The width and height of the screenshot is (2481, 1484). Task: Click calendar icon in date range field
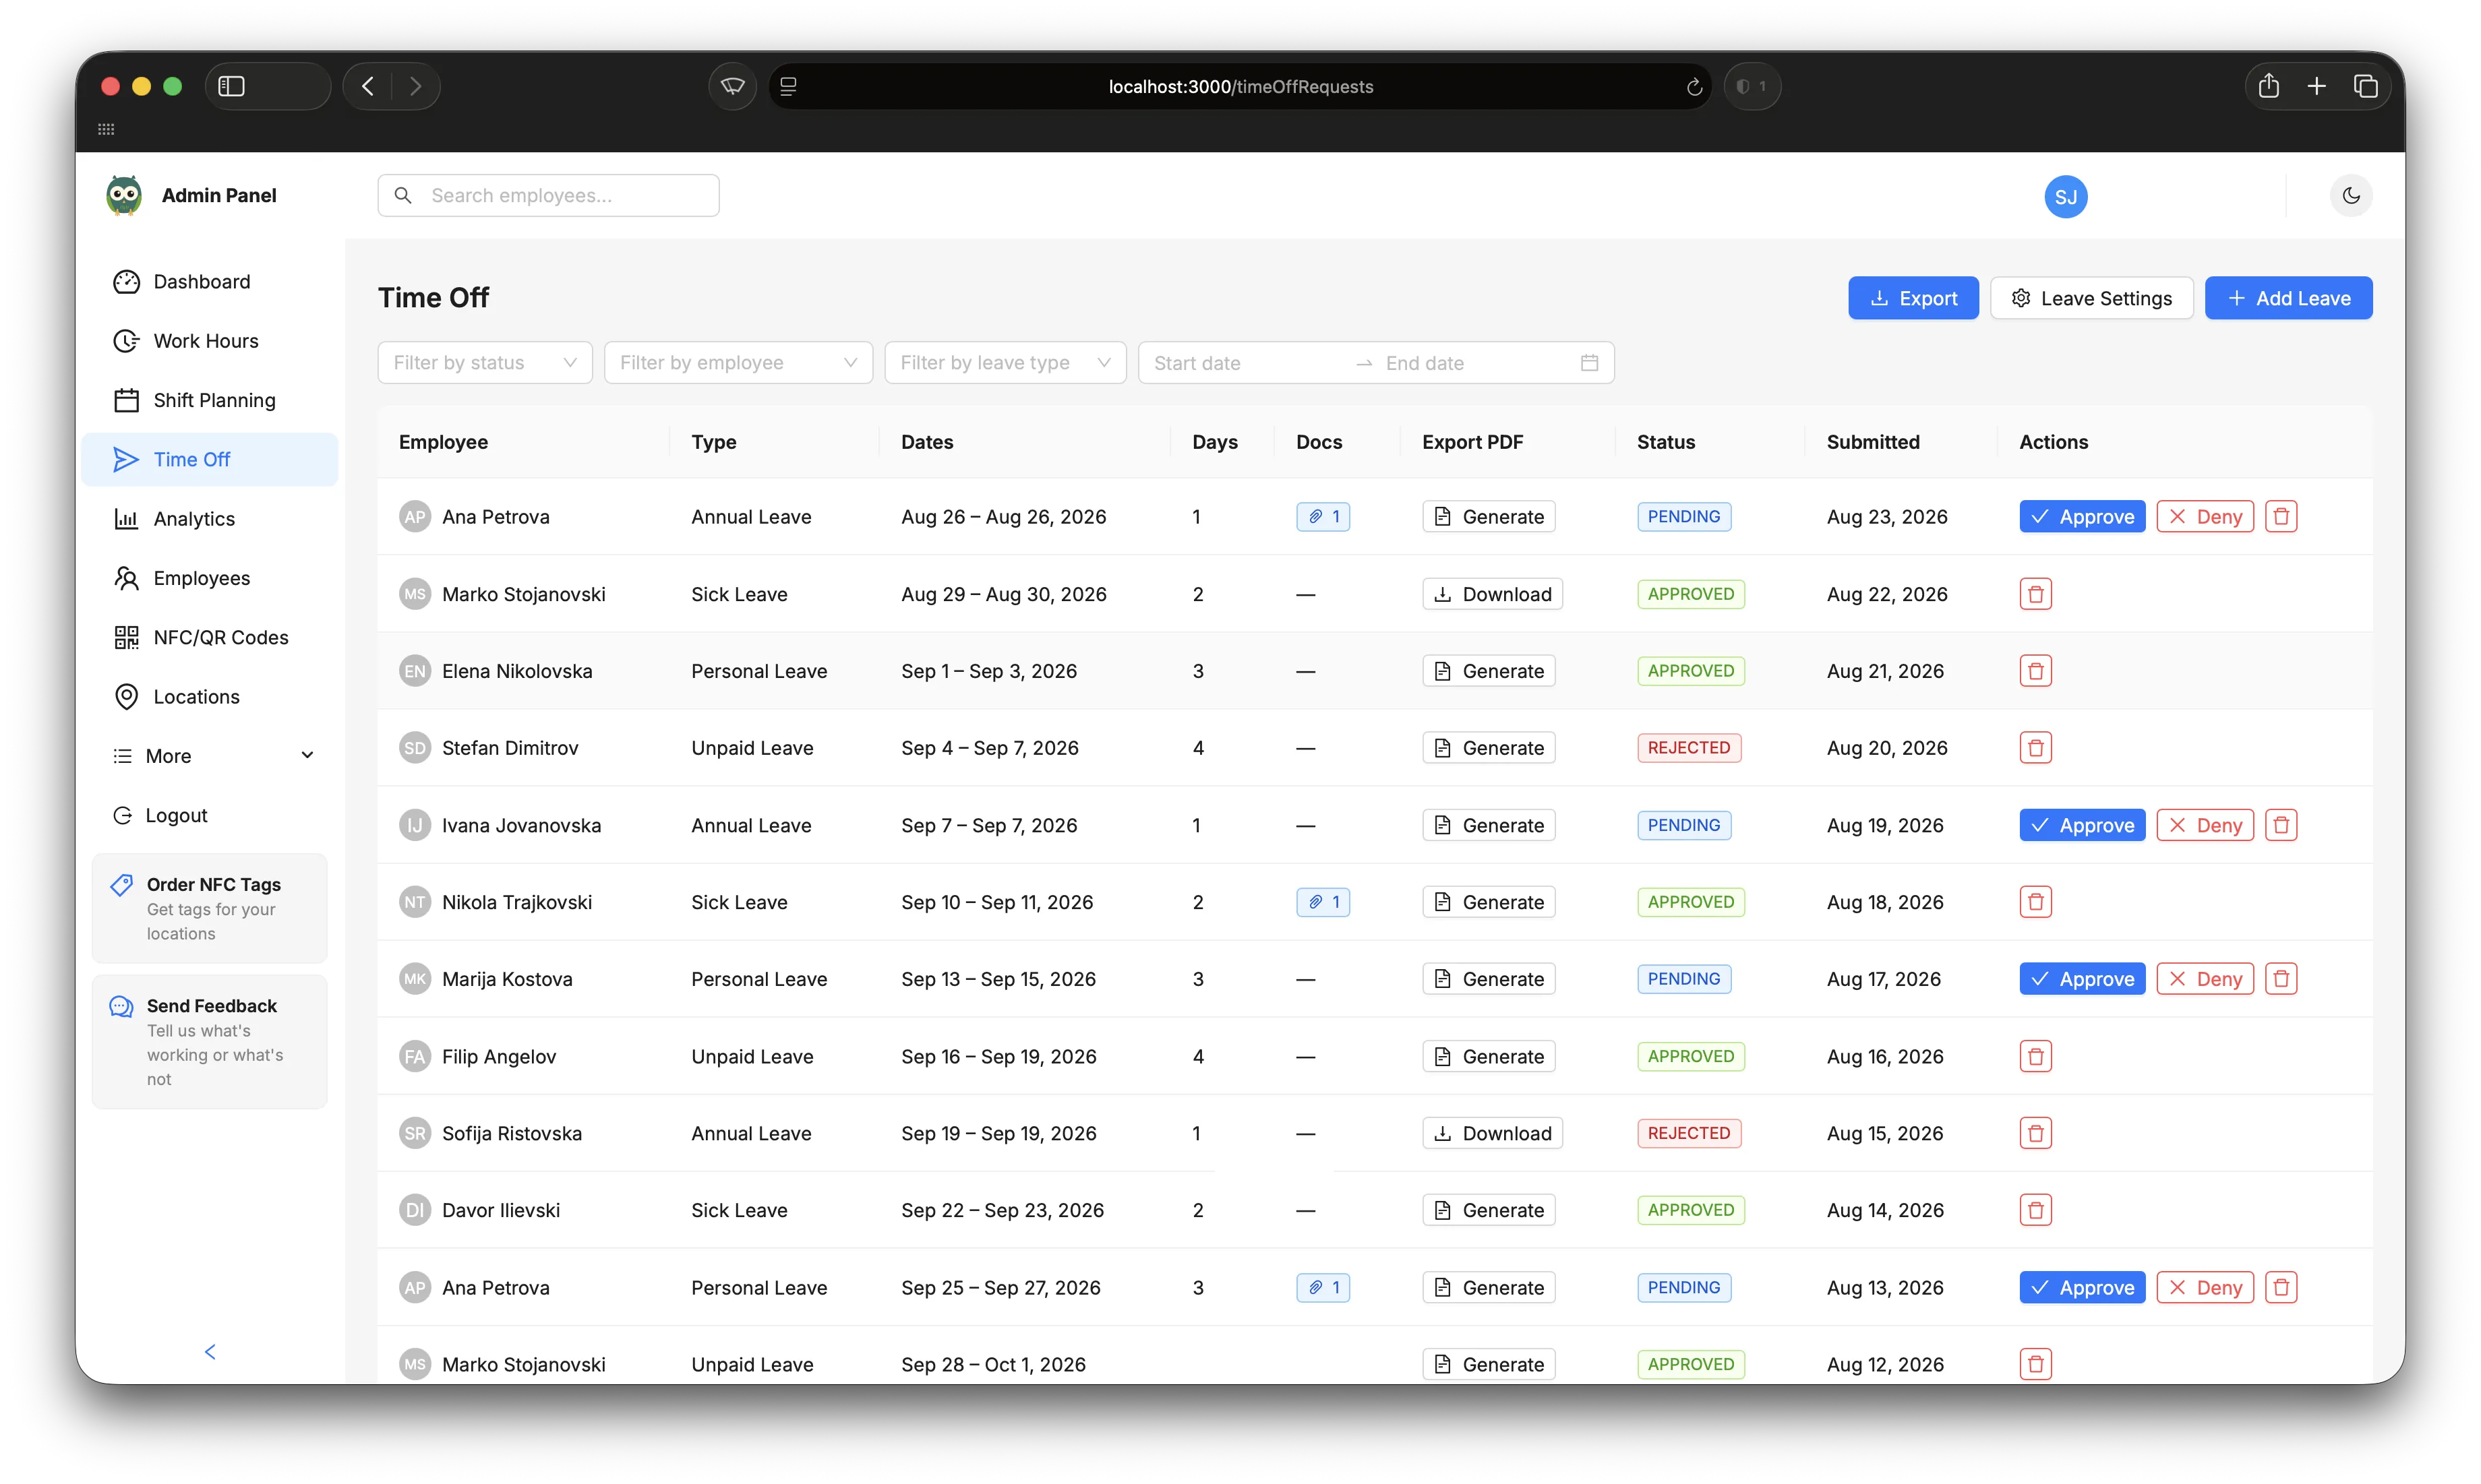pyautogui.click(x=1588, y=363)
